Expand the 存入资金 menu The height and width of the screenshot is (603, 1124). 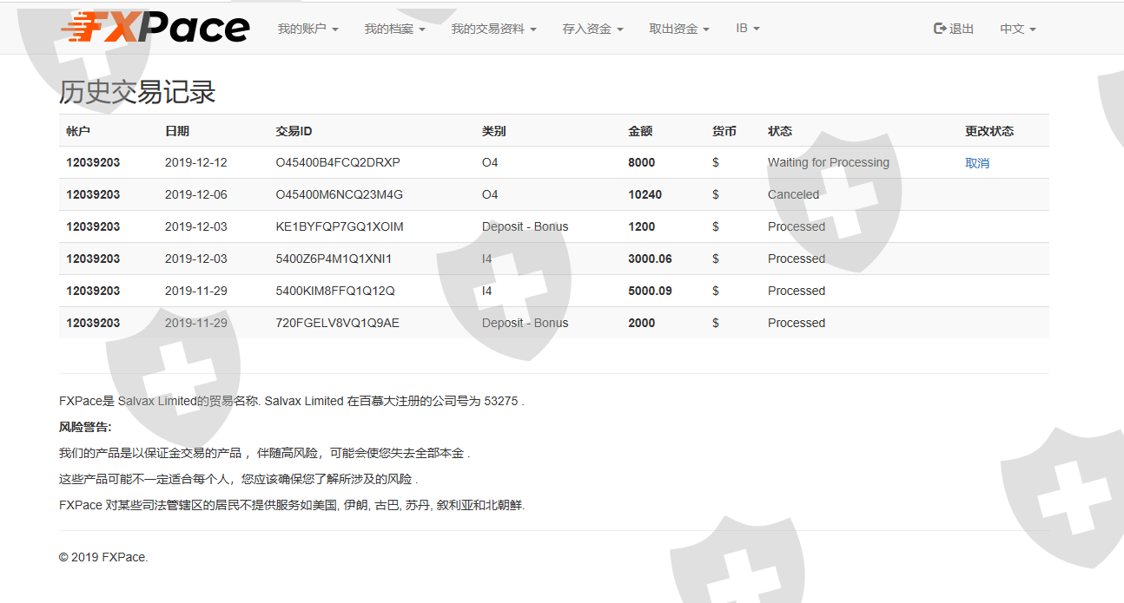pos(592,29)
